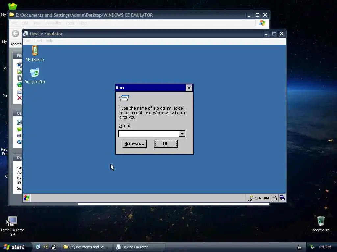Screen dimensions: 337x252
Task: Open the Device Emulator Flash menu
Action: tap(38, 41)
